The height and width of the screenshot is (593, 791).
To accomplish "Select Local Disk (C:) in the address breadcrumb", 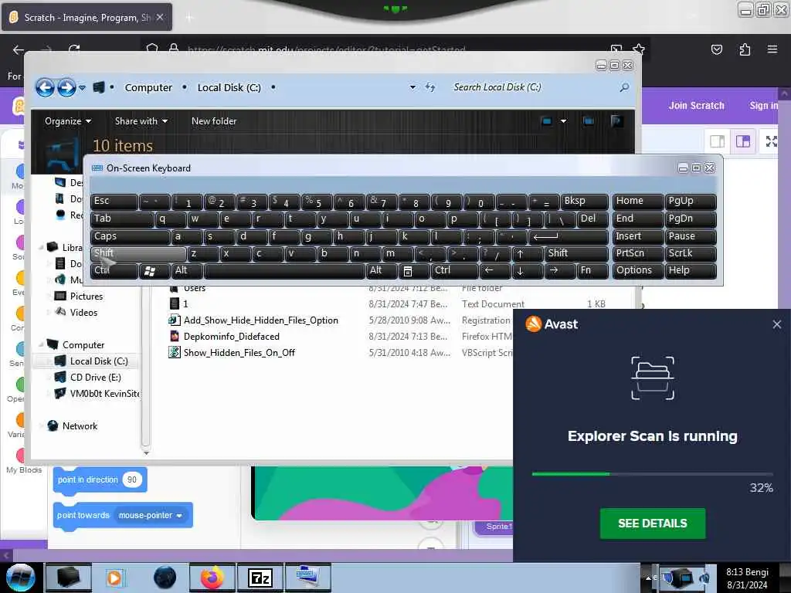I will (229, 87).
